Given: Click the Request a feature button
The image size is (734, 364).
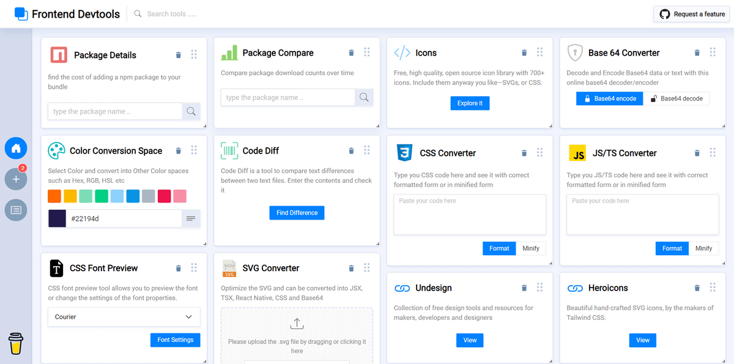Looking at the screenshot, I should point(692,14).
